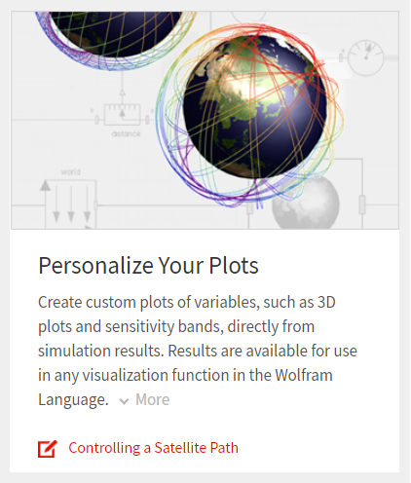Click the world component block with arrows
This screenshot has width=411, height=483.
click(70, 204)
